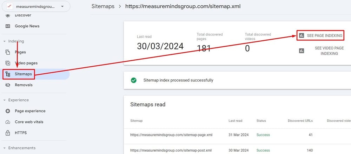The width and height of the screenshot is (351, 154).
Task: Click the green success checkmark icon
Action: [x=134, y=80]
